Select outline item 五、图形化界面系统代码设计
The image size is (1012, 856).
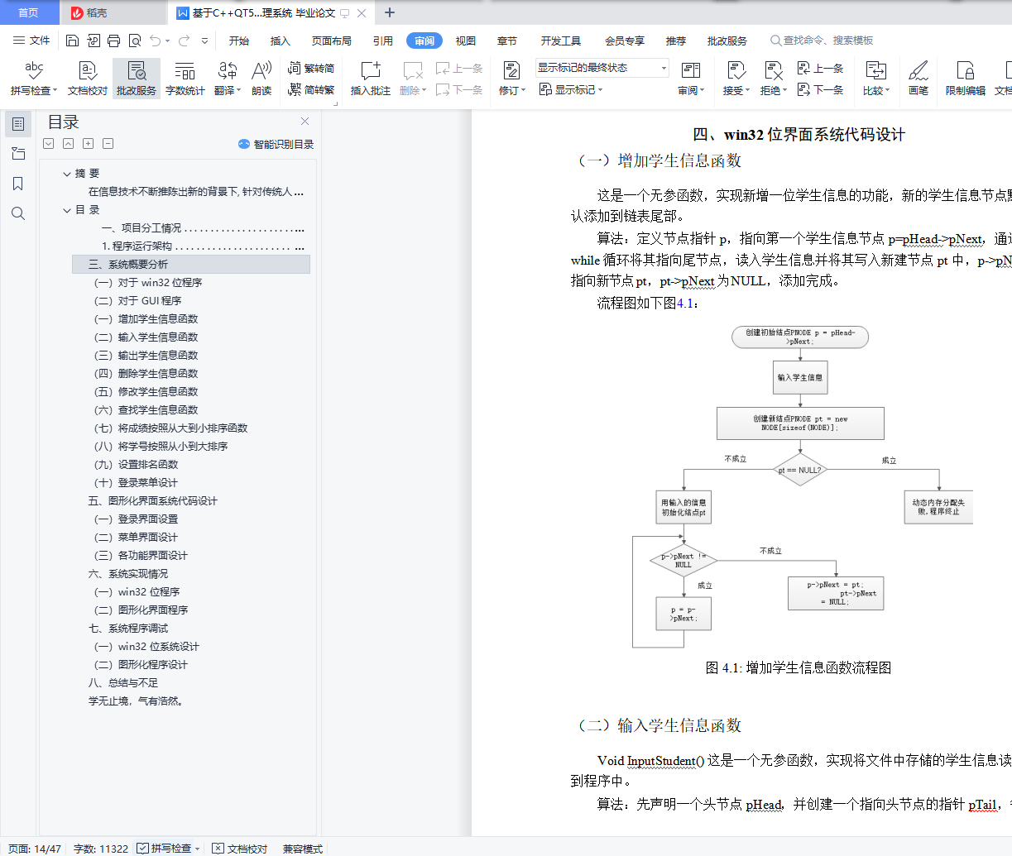tap(153, 501)
